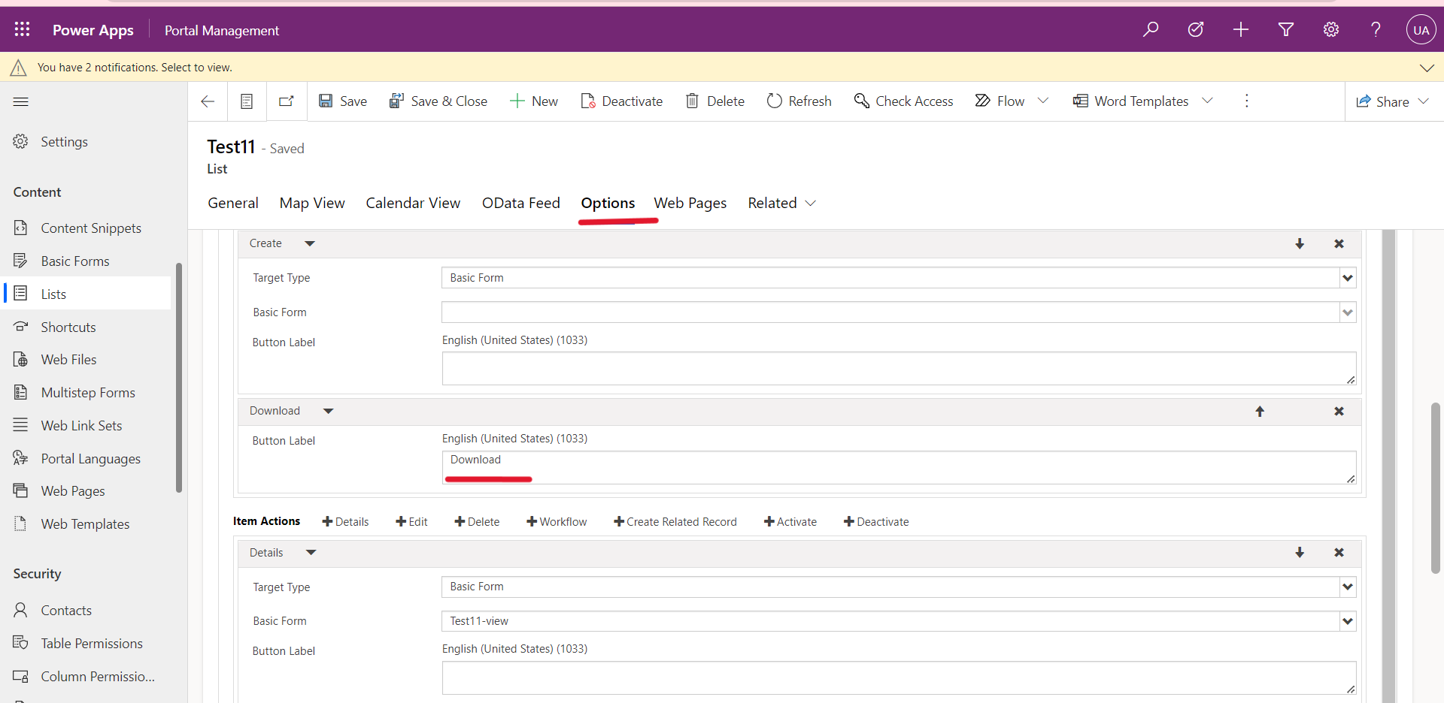Click the Download Button Label text area
Viewport: 1444px width, 703px height.
[899, 467]
